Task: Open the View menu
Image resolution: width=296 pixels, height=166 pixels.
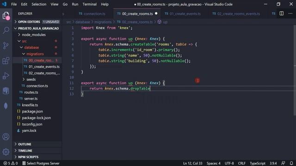Action: 55,4
